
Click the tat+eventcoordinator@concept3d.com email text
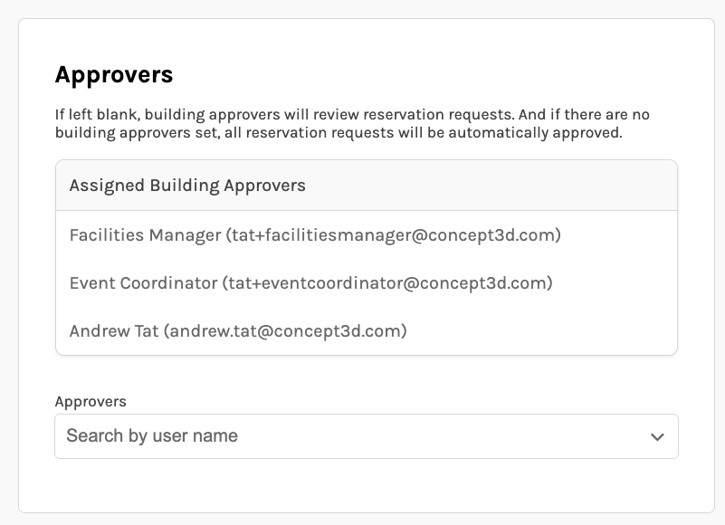click(387, 283)
